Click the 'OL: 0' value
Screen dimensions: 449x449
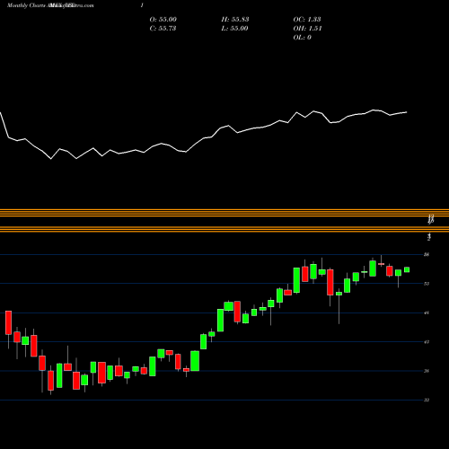coord(303,38)
